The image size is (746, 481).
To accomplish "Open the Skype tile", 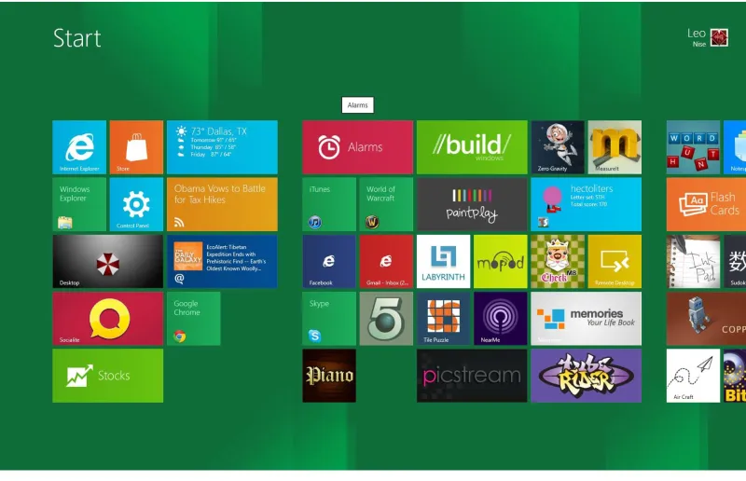I will pos(328,318).
